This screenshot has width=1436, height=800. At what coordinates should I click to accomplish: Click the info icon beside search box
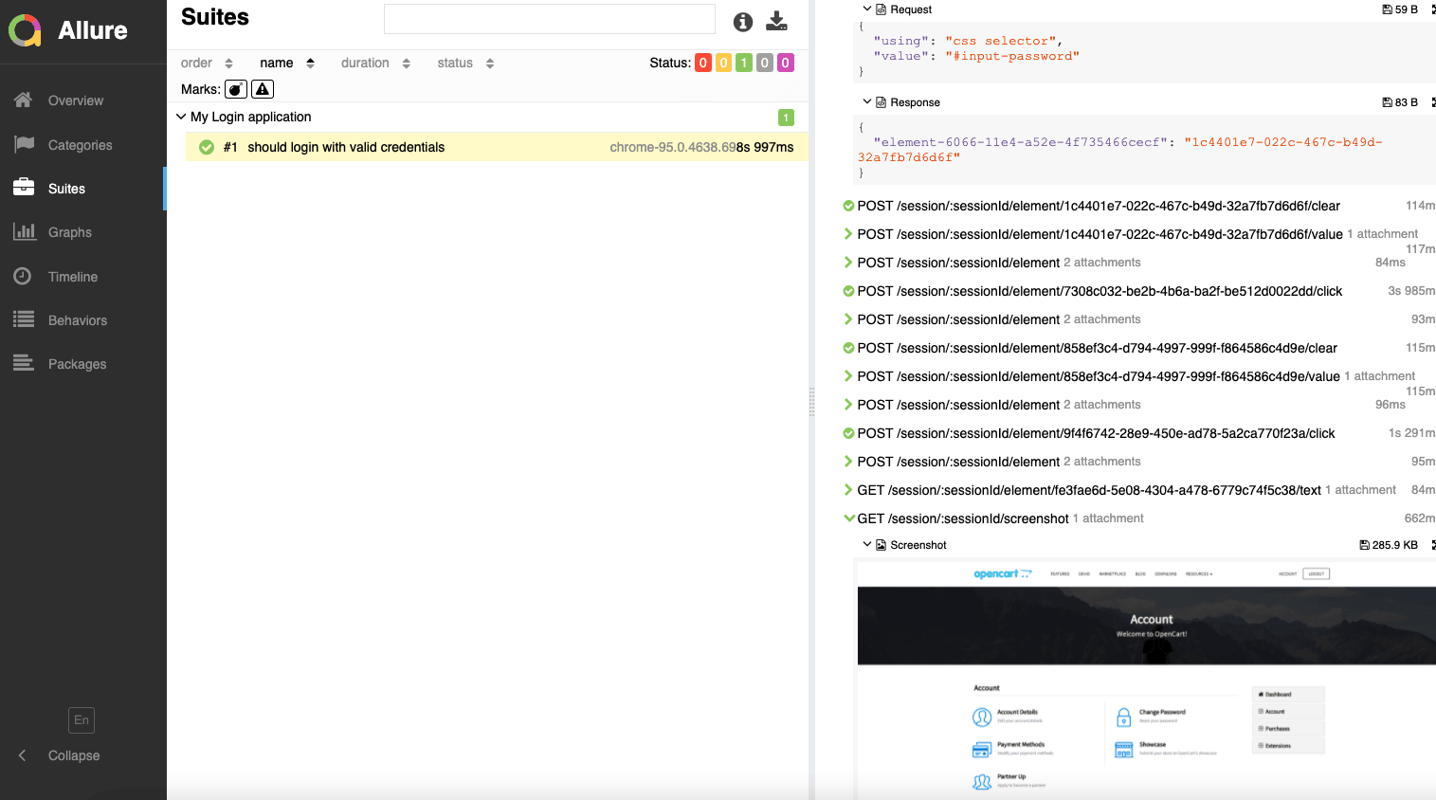click(743, 22)
